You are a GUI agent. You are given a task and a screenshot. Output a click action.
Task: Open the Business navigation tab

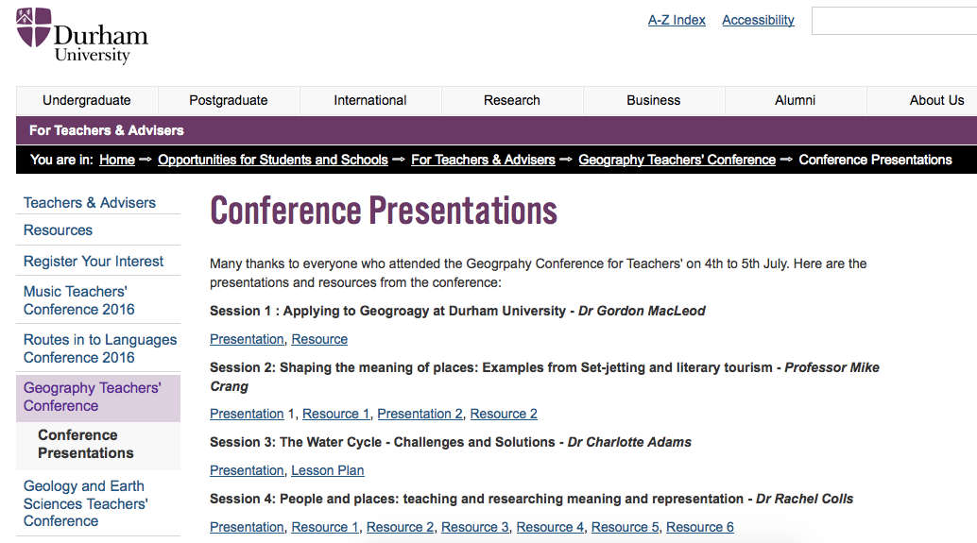[654, 100]
